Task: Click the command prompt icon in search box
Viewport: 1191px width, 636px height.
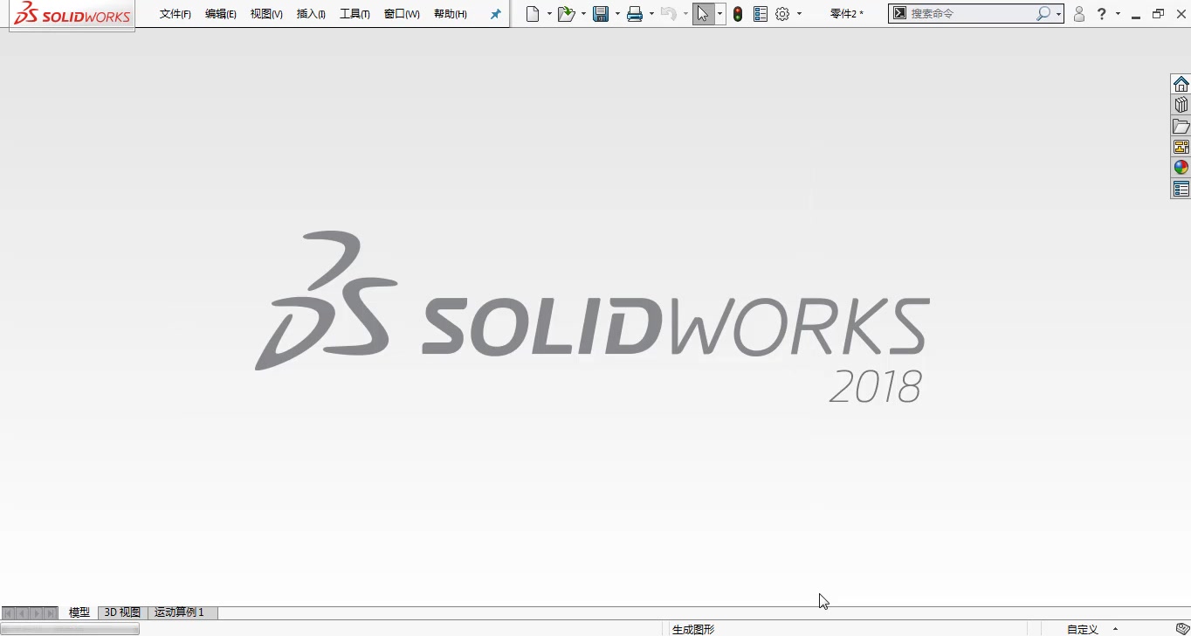Action: click(899, 14)
